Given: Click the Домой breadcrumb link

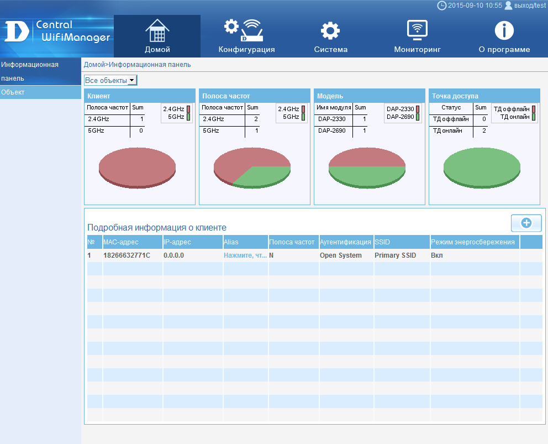Looking at the screenshot, I should 94,65.
